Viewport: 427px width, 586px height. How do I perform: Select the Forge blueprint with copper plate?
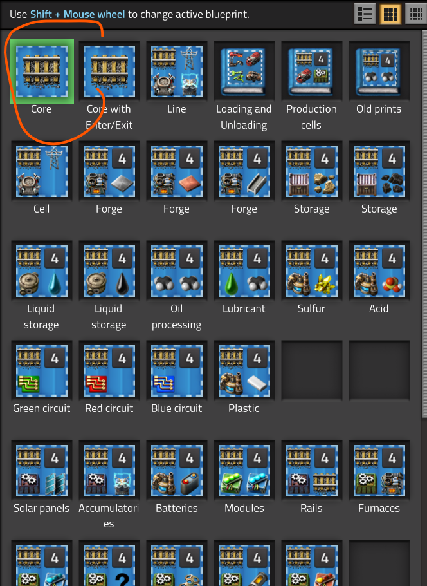coord(177,171)
